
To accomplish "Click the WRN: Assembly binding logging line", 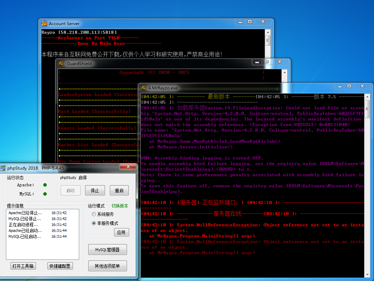I will coord(202,158).
